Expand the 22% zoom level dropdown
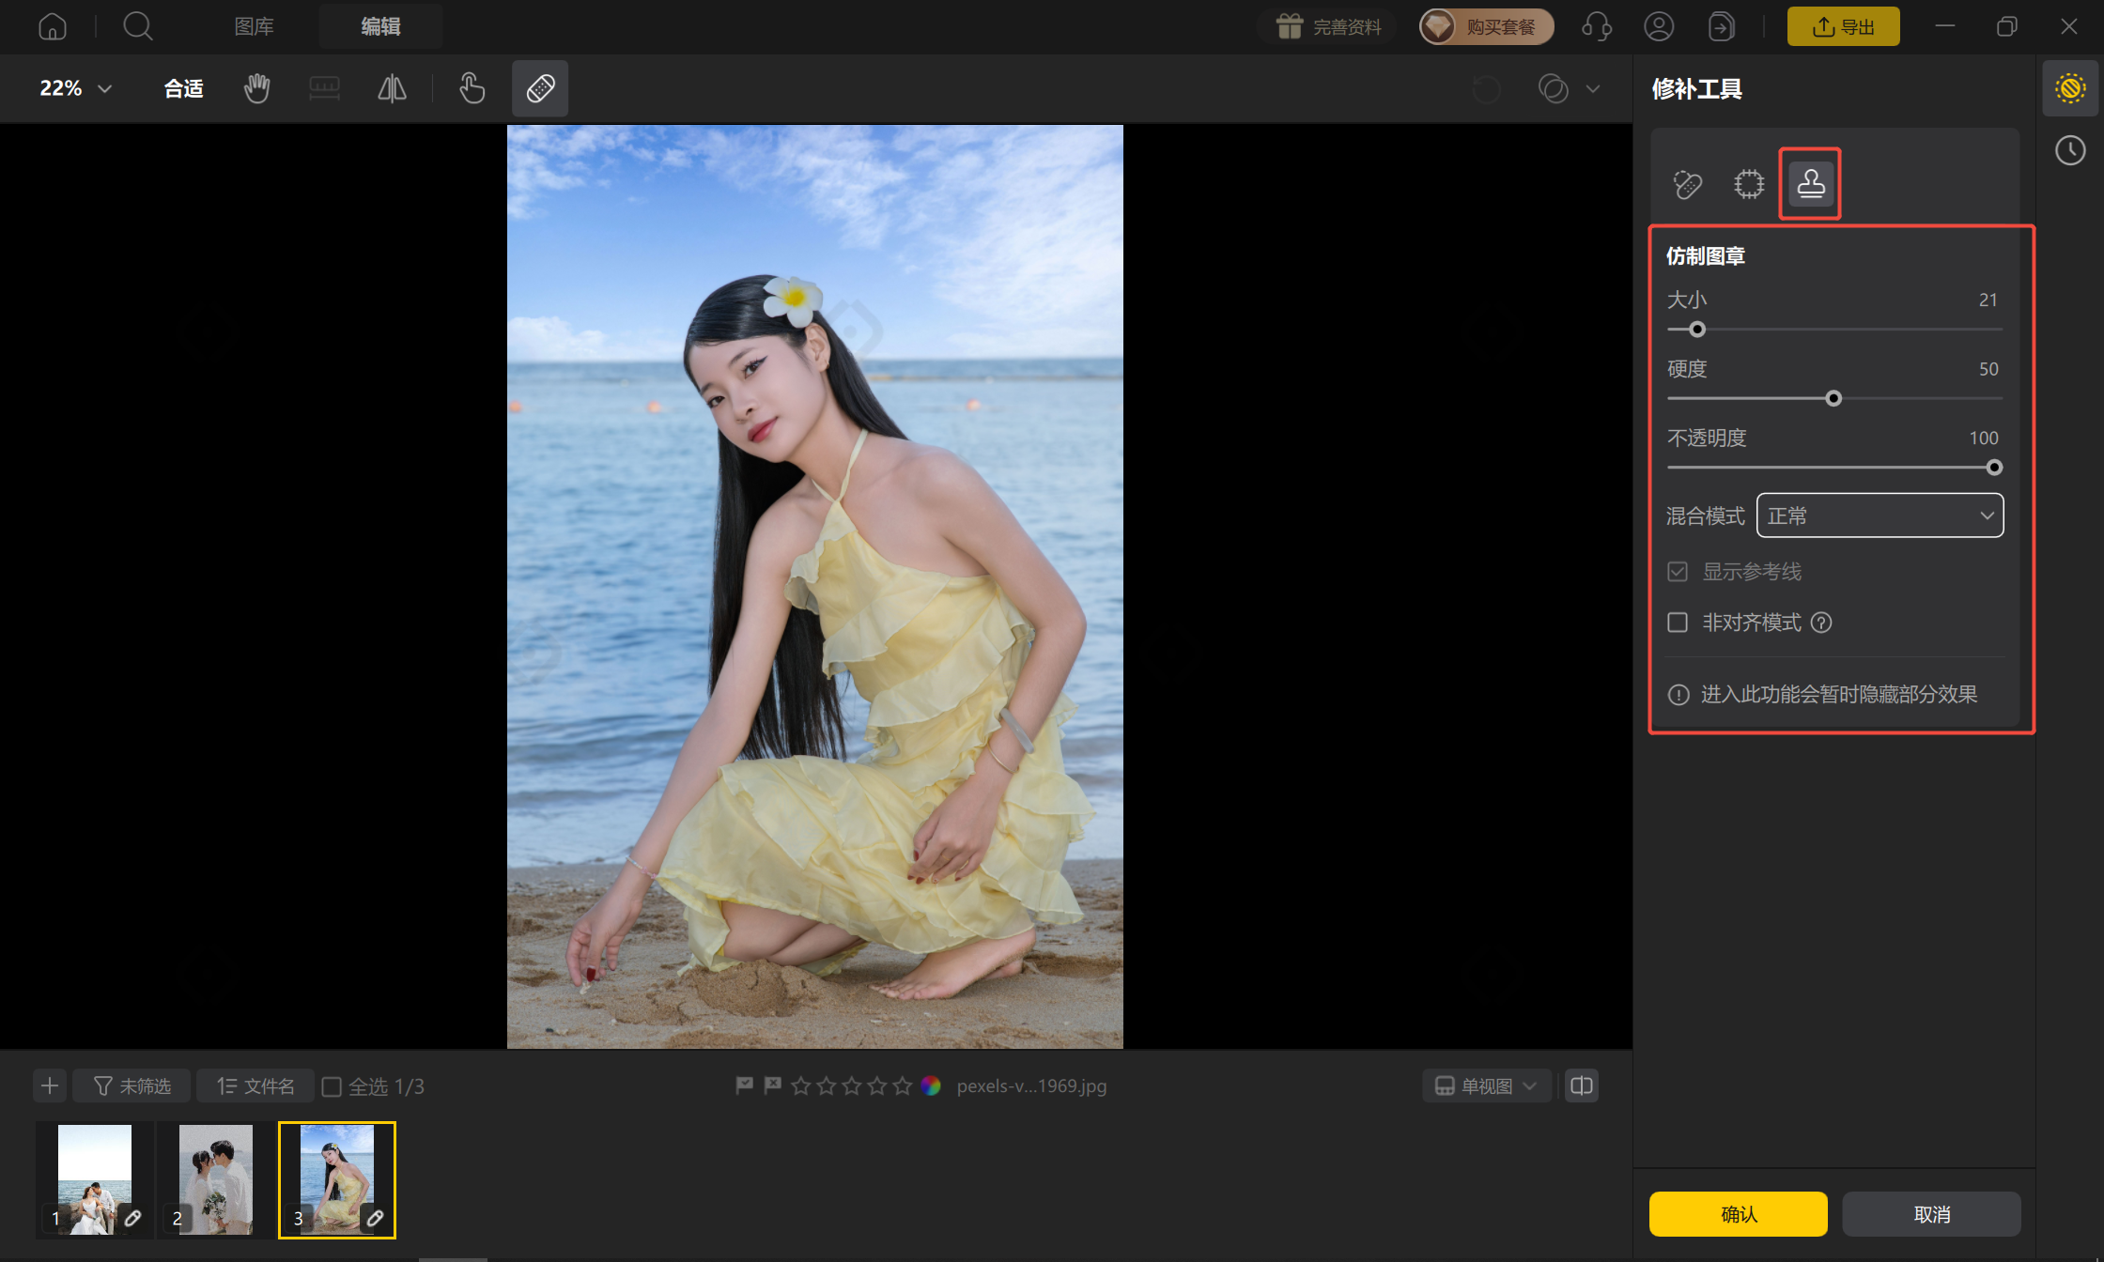Viewport: 2104px width, 1262px height. point(76,88)
